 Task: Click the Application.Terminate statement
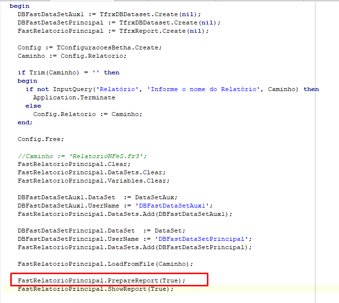pyautogui.click(x=74, y=98)
